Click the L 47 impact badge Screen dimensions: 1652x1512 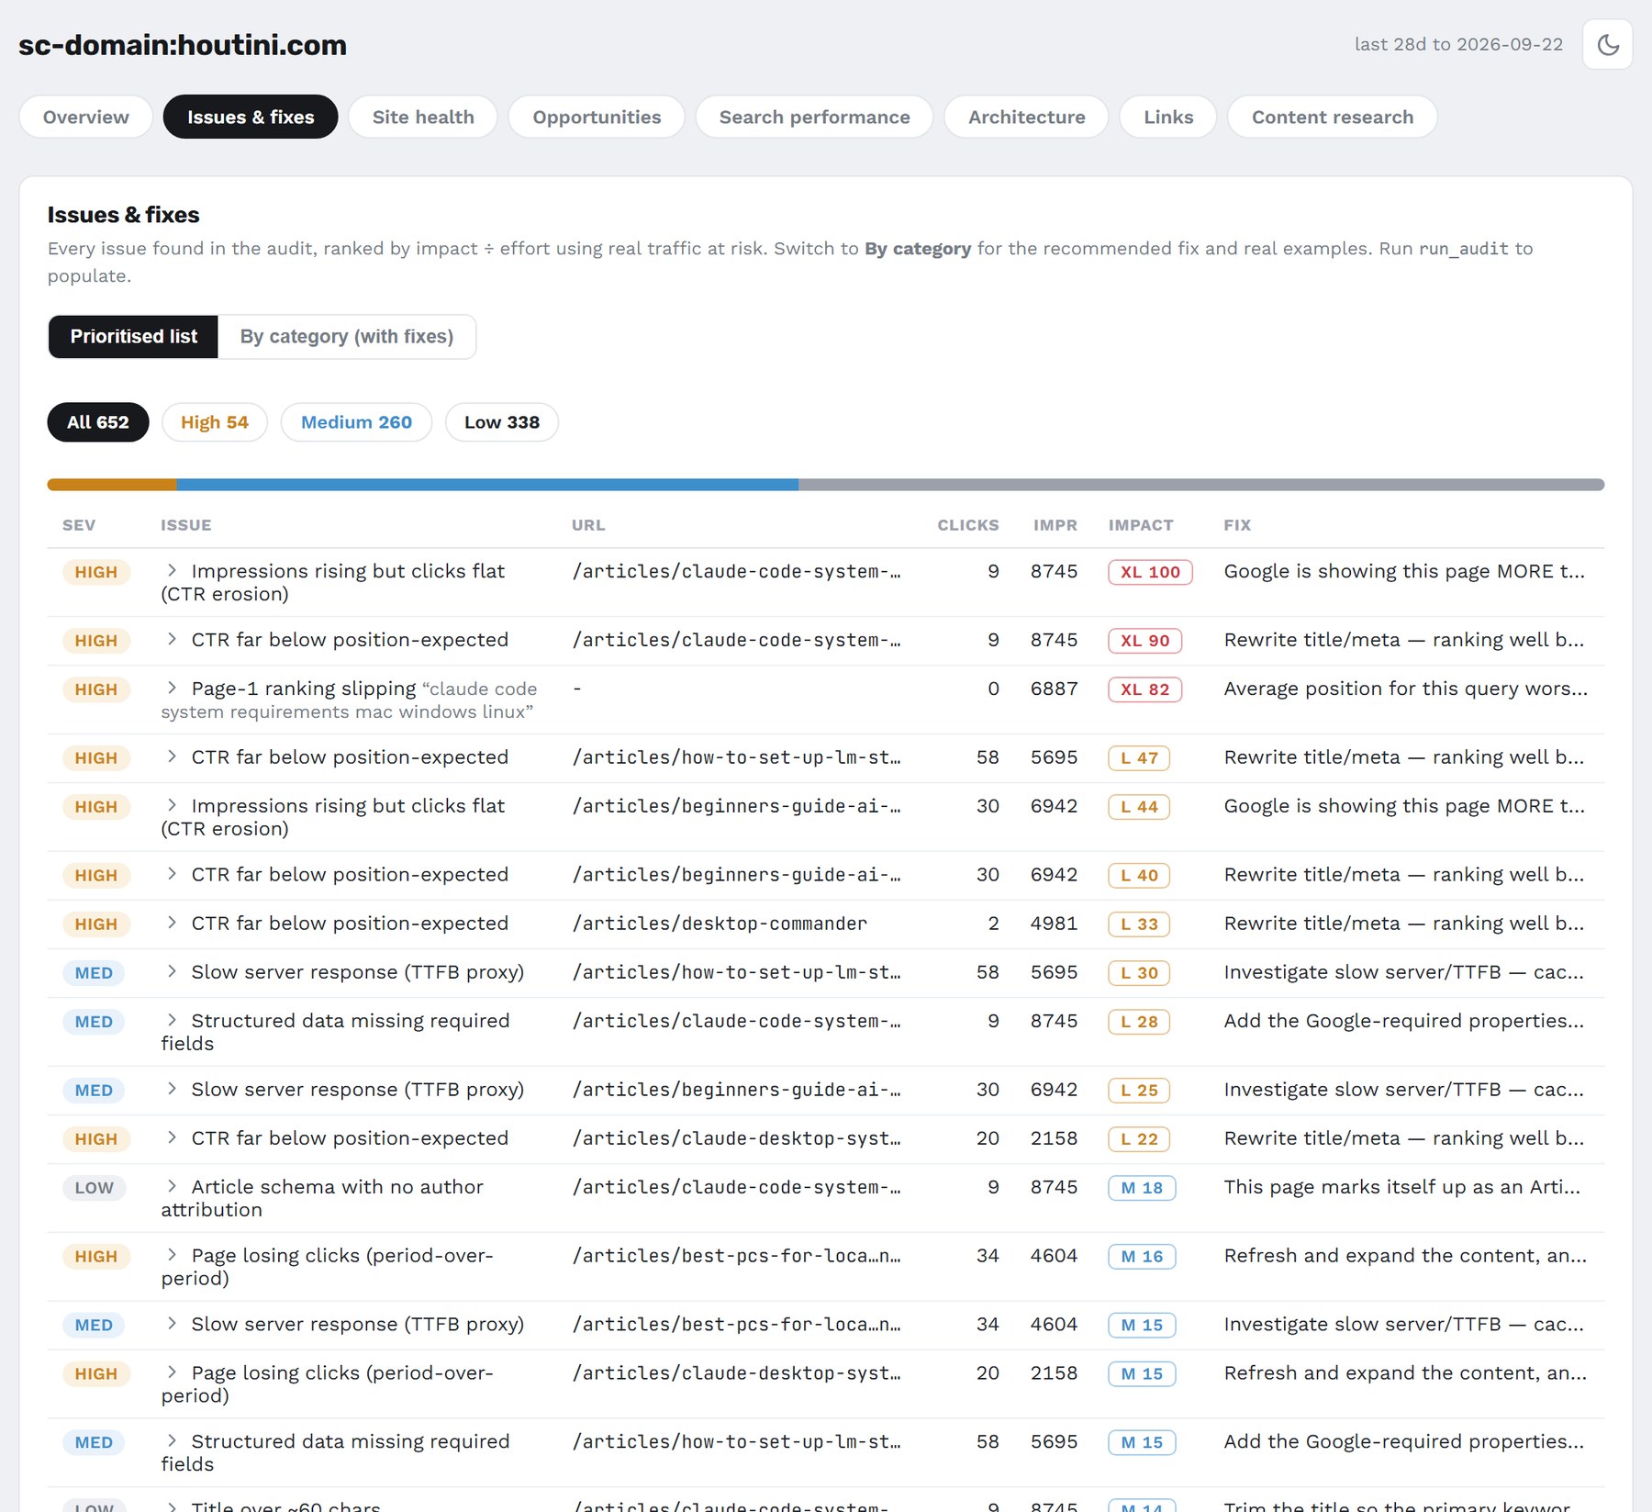tap(1139, 758)
